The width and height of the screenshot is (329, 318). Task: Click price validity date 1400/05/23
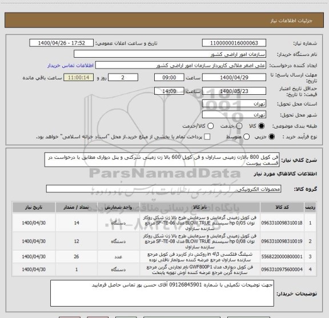pos(234,91)
